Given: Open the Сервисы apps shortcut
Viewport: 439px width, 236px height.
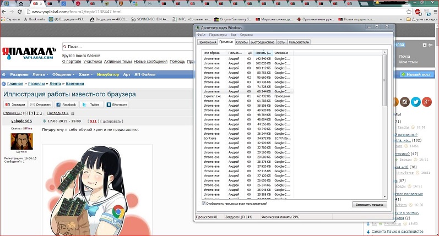Looking at the screenshot, I should point(10,19).
